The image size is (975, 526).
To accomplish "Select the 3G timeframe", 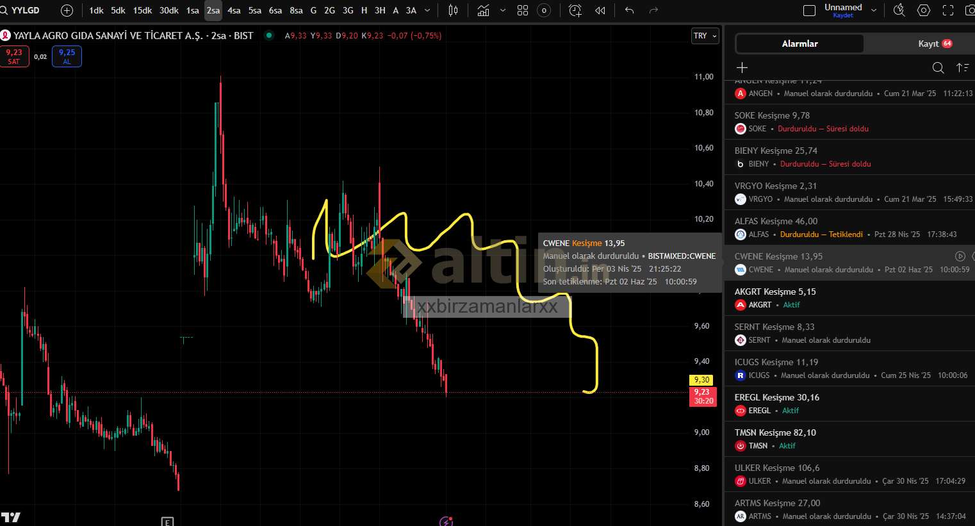I will coord(348,10).
